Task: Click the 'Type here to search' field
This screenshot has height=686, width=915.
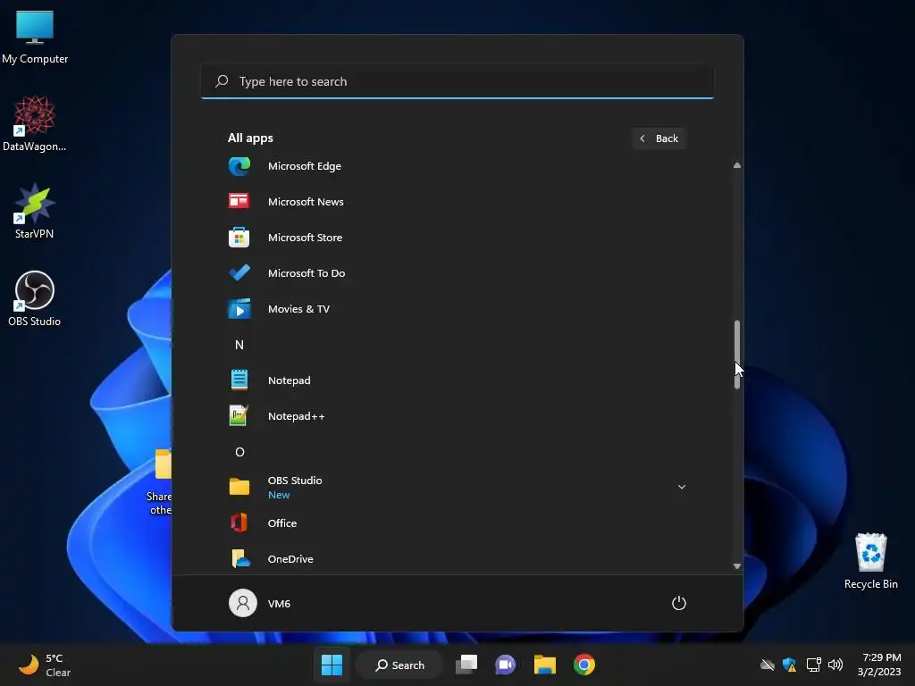Action: (457, 81)
